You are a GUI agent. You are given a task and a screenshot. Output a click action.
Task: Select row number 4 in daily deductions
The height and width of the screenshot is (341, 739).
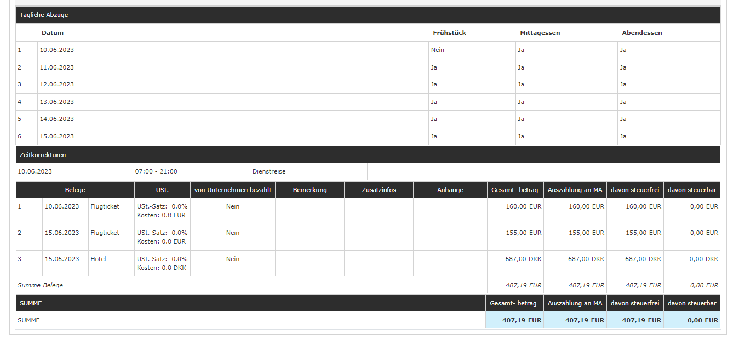point(20,102)
